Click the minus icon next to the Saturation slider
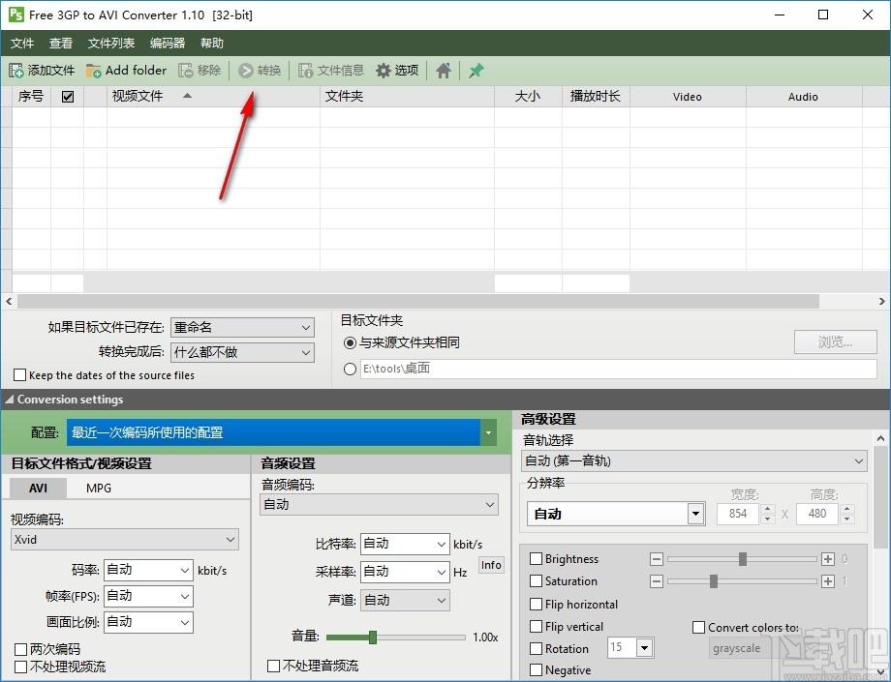Screen dimensions: 891x682 pos(657,581)
